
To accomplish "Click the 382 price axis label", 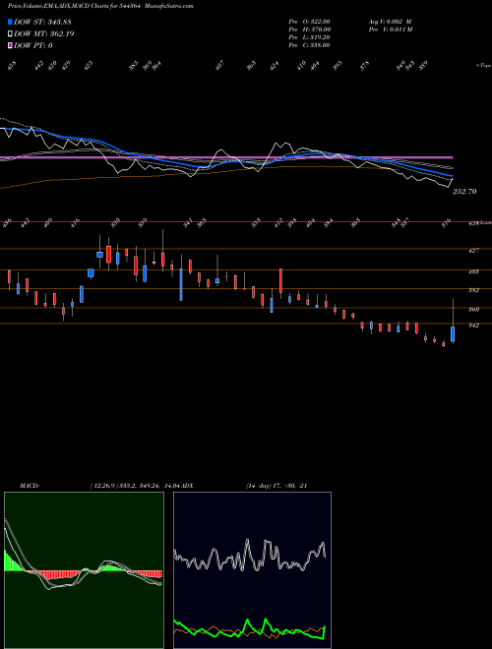I will coord(473,290).
